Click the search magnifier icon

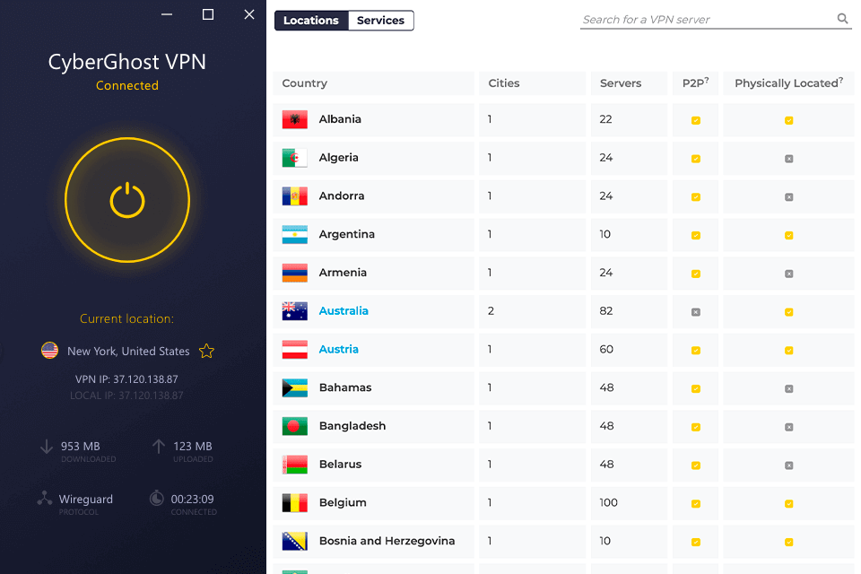coord(842,19)
